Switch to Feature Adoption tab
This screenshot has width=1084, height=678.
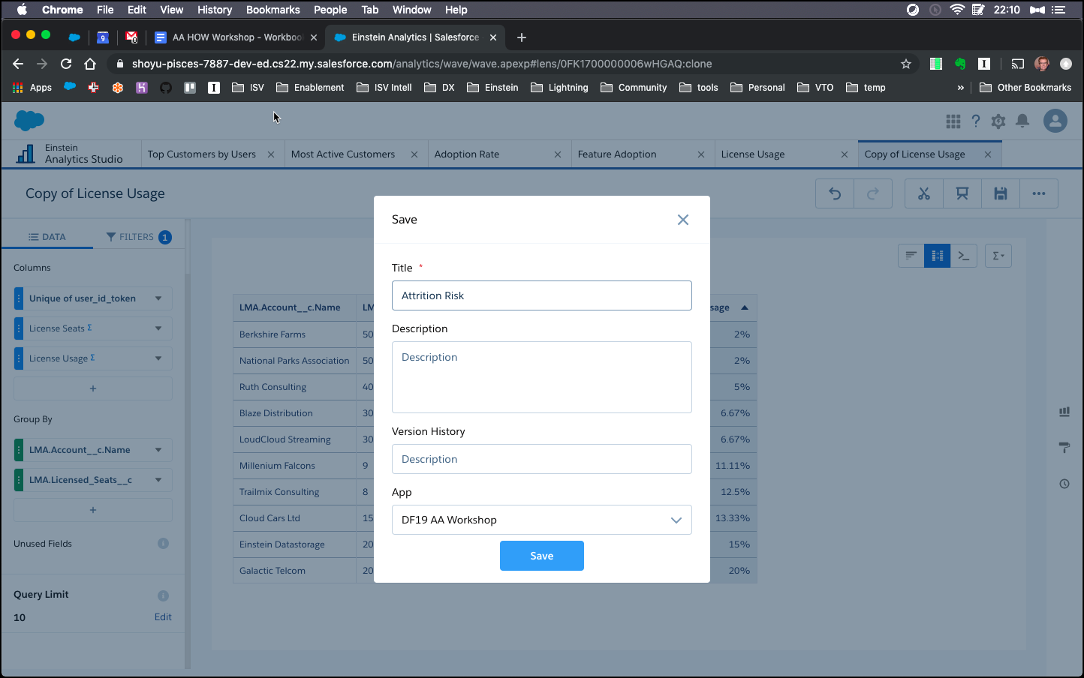pos(617,154)
